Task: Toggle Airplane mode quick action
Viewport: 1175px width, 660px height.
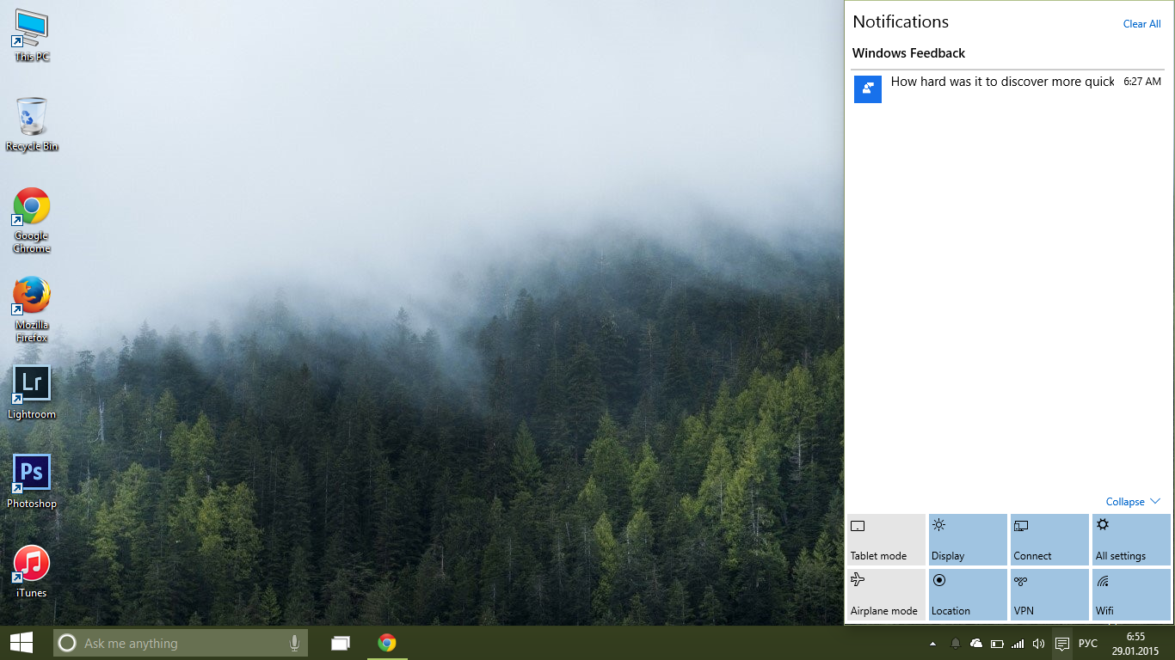Action: [886, 595]
